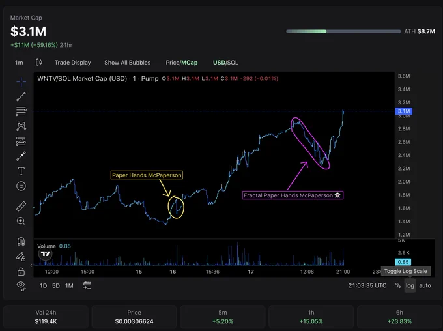This screenshot has height=331, width=443.
Task: Open the go to date calendar
Action: click(87, 285)
